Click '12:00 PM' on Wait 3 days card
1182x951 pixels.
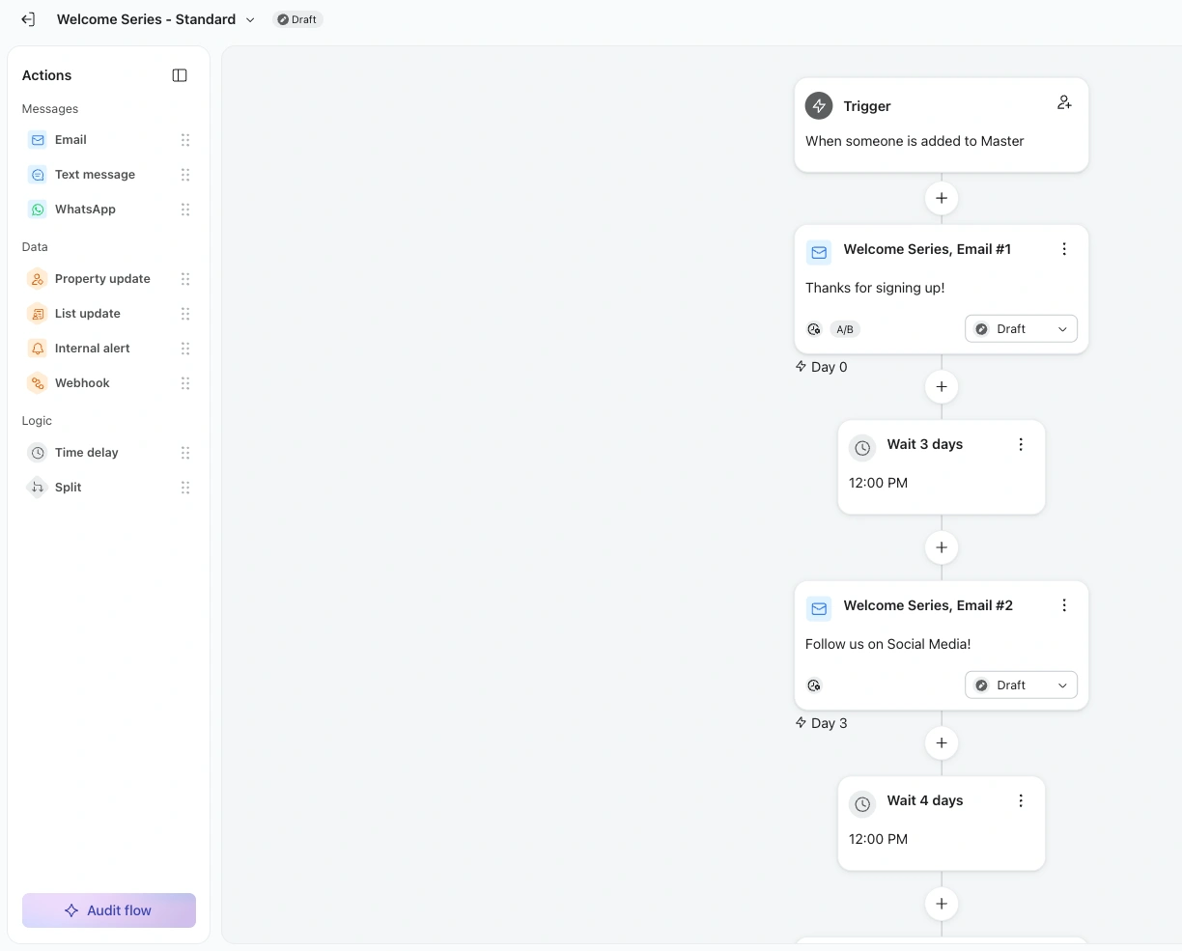click(x=878, y=483)
